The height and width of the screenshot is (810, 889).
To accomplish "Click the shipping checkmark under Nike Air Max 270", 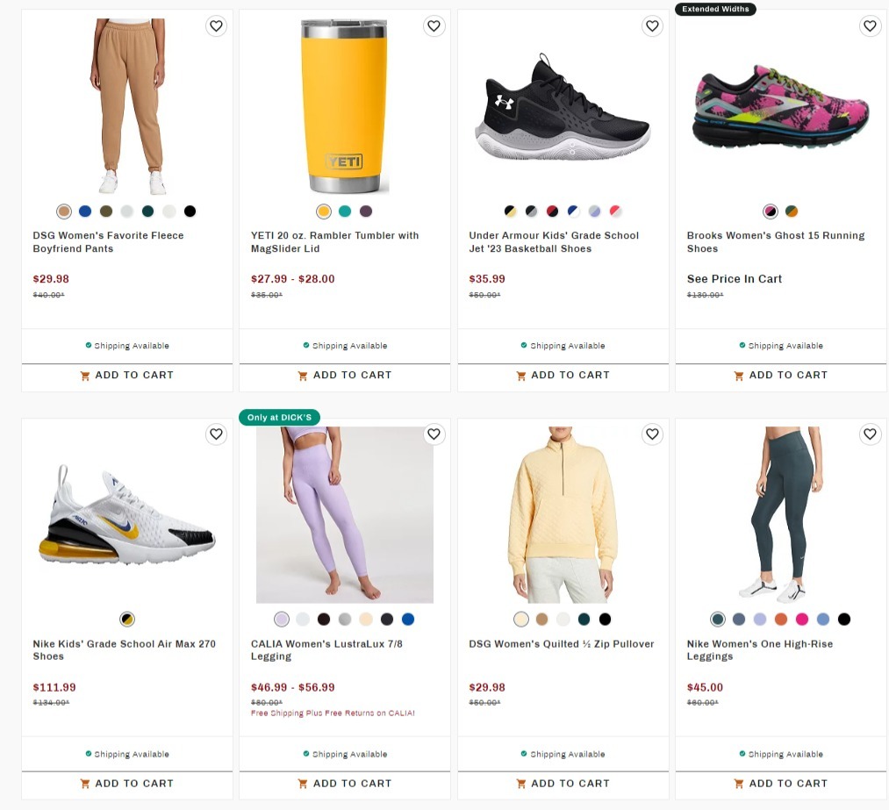I will [x=89, y=753].
